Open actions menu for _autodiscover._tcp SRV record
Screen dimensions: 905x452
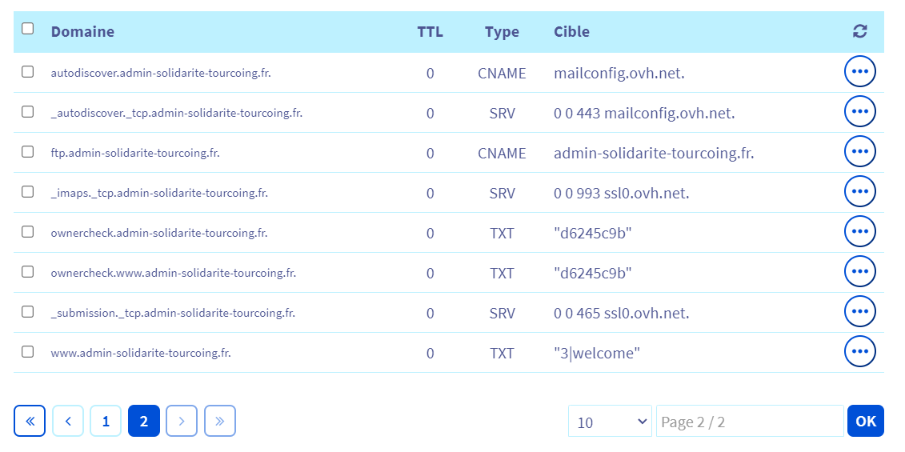click(x=859, y=112)
